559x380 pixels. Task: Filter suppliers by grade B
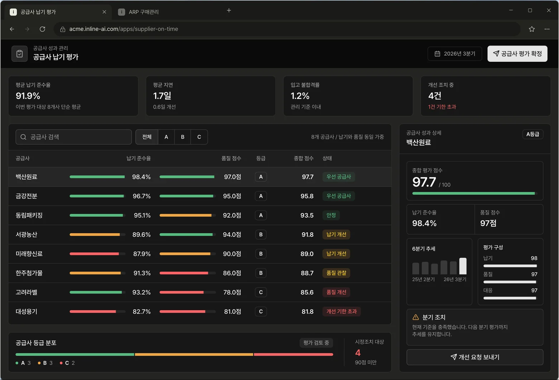[183, 137]
